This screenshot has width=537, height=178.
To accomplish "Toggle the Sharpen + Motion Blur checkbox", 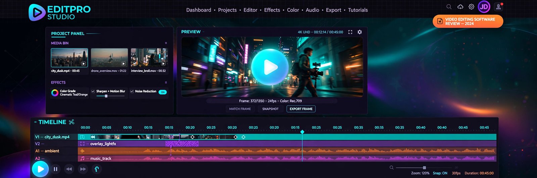I will pyautogui.click(x=93, y=91).
